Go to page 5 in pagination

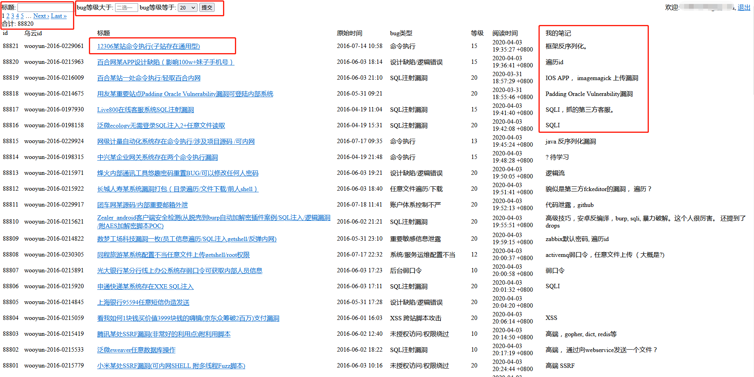coord(22,16)
